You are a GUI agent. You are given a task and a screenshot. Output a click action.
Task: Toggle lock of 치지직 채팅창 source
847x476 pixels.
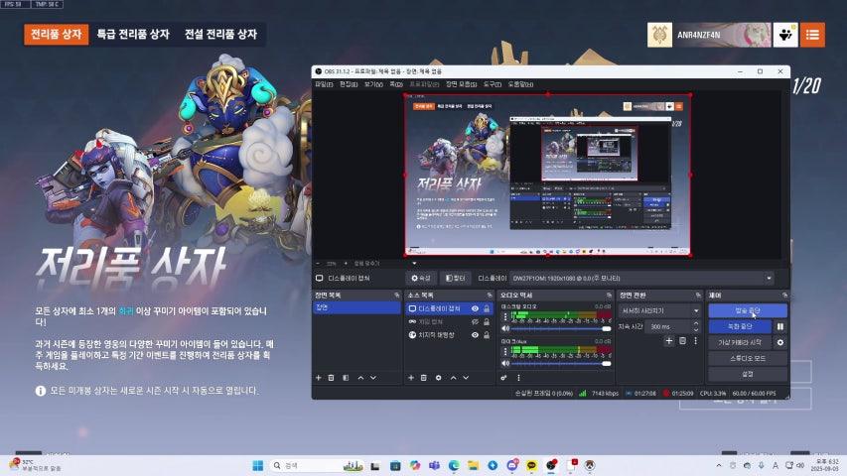[x=487, y=335]
